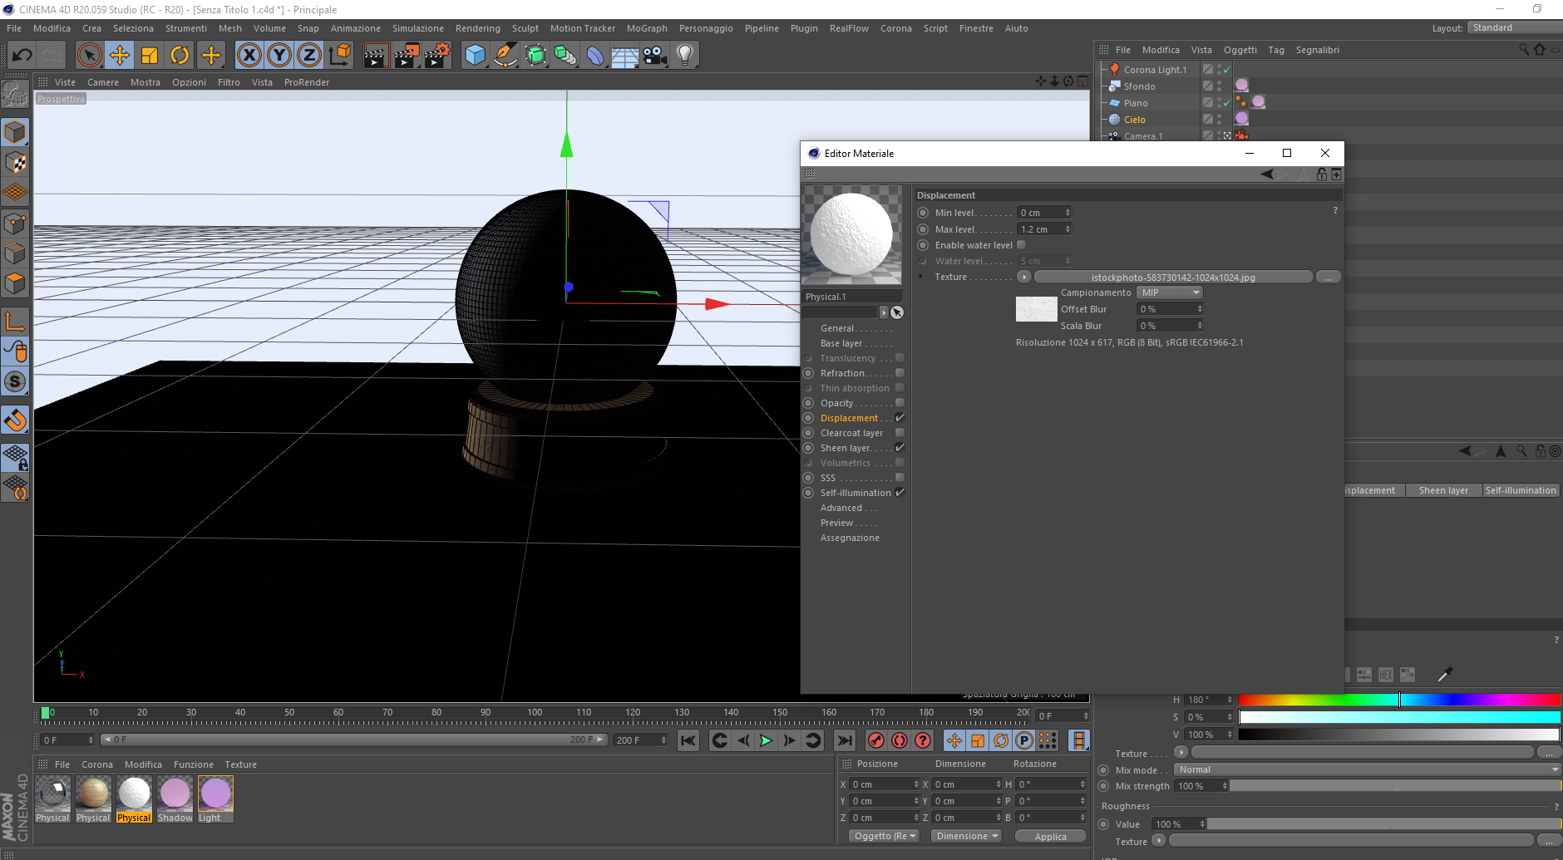Open Oggetto (Re) dropdown

(885, 836)
